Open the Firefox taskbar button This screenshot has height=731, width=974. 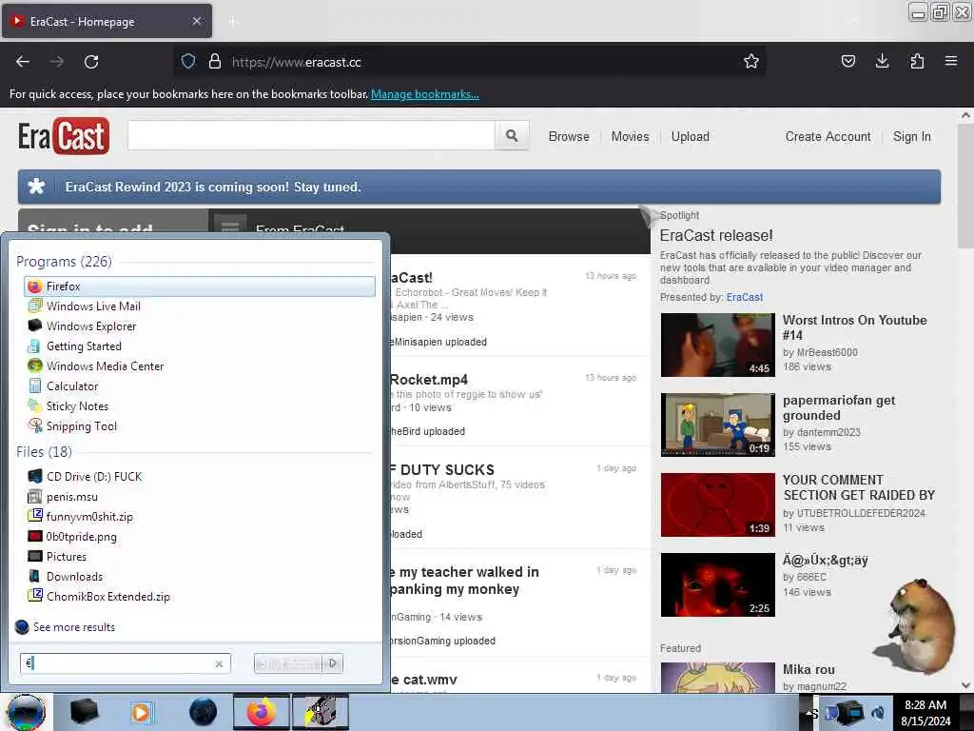[261, 712]
